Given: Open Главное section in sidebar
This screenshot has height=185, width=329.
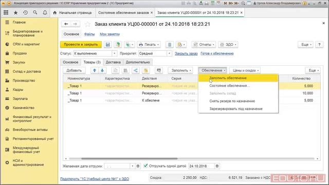Looking at the screenshot, I should (x=19, y=22).
